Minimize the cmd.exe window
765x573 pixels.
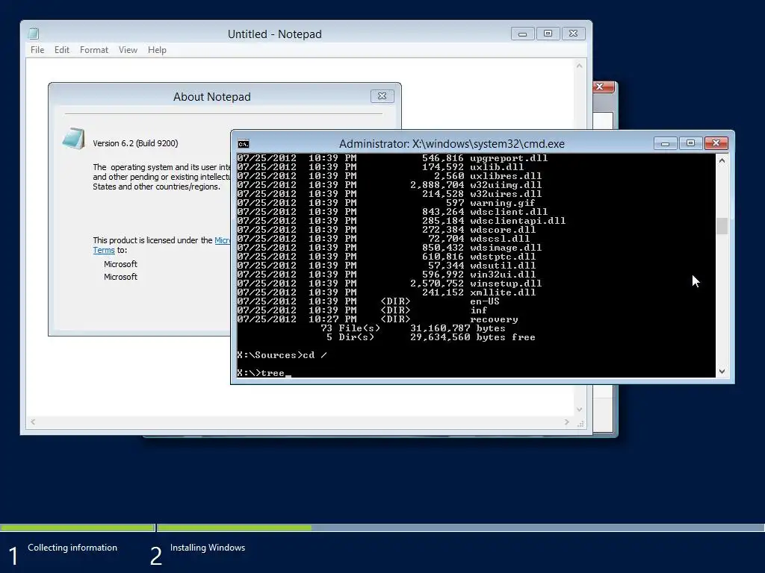[x=665, y=143]
